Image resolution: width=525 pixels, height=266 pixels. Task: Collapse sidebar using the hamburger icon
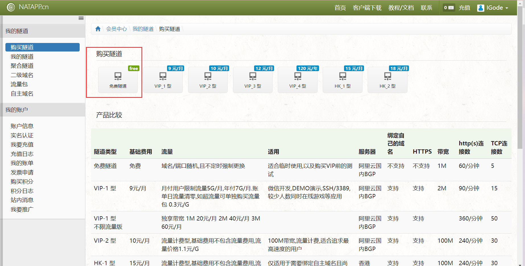tap(81, 18)
